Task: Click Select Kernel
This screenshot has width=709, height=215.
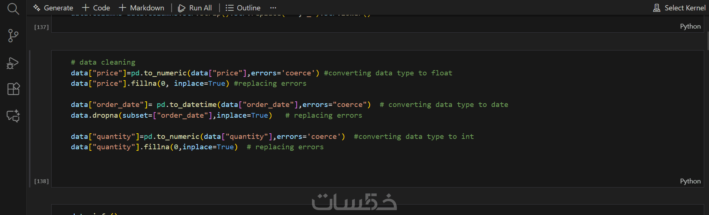Action: tap(679, 8)
